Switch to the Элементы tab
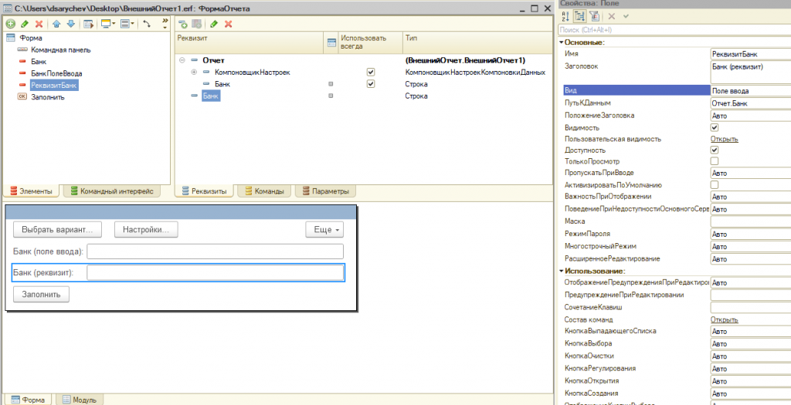Screen dimensions: 791x405 [x=31, y=191]
